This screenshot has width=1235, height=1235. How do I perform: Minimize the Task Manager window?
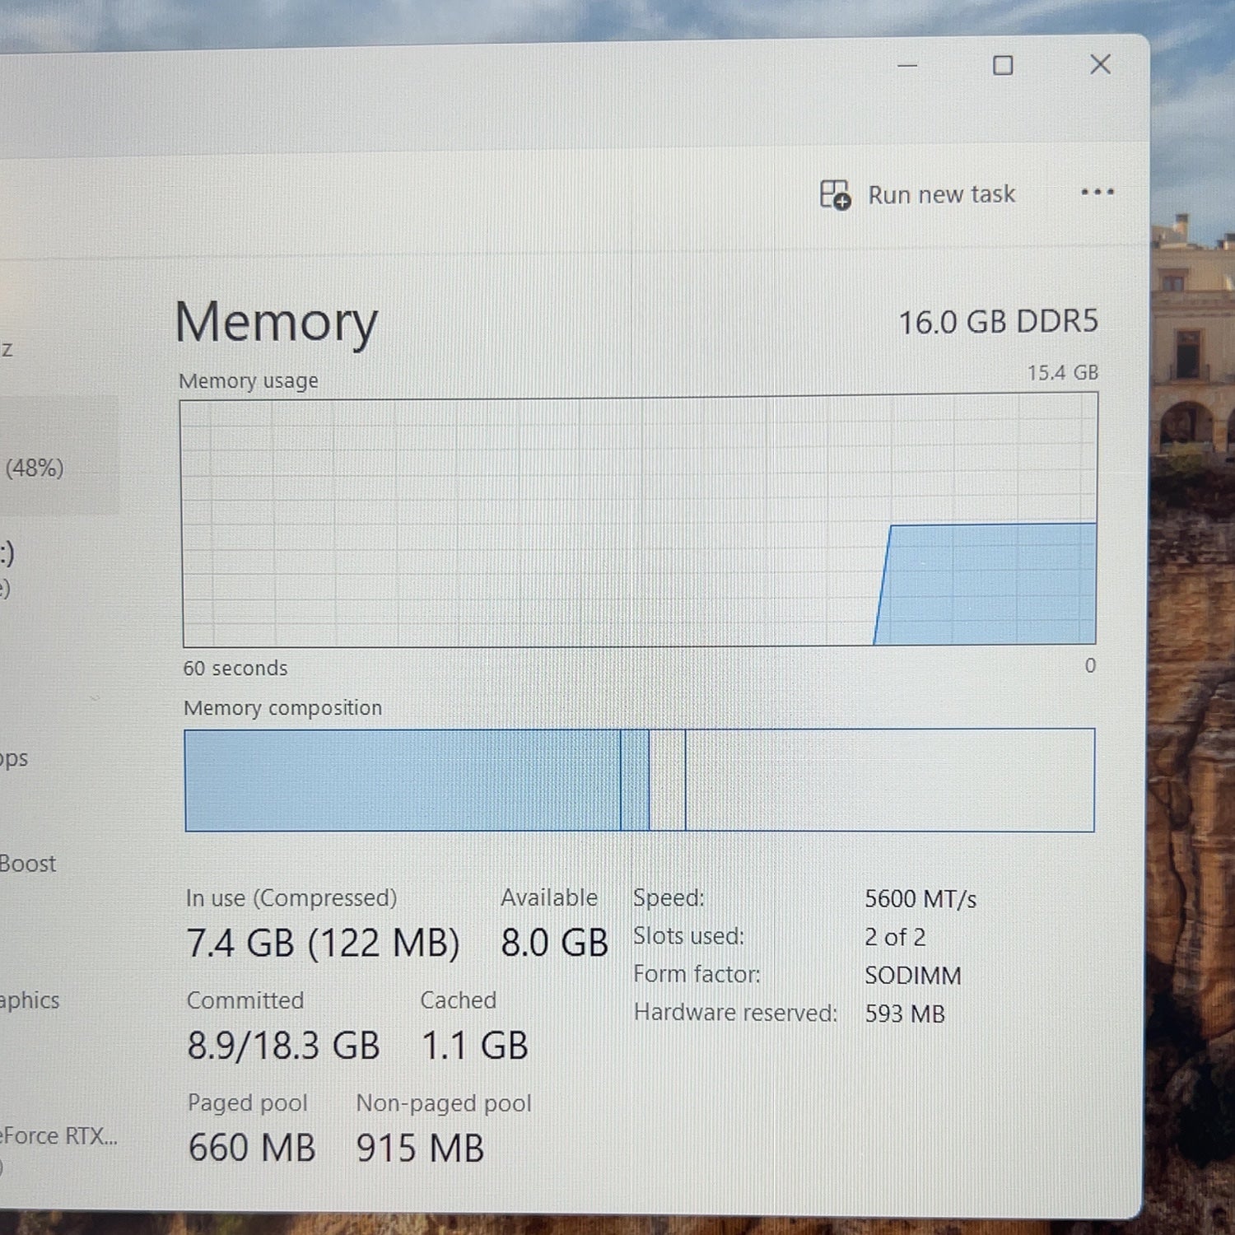click(x=907, y=65)
